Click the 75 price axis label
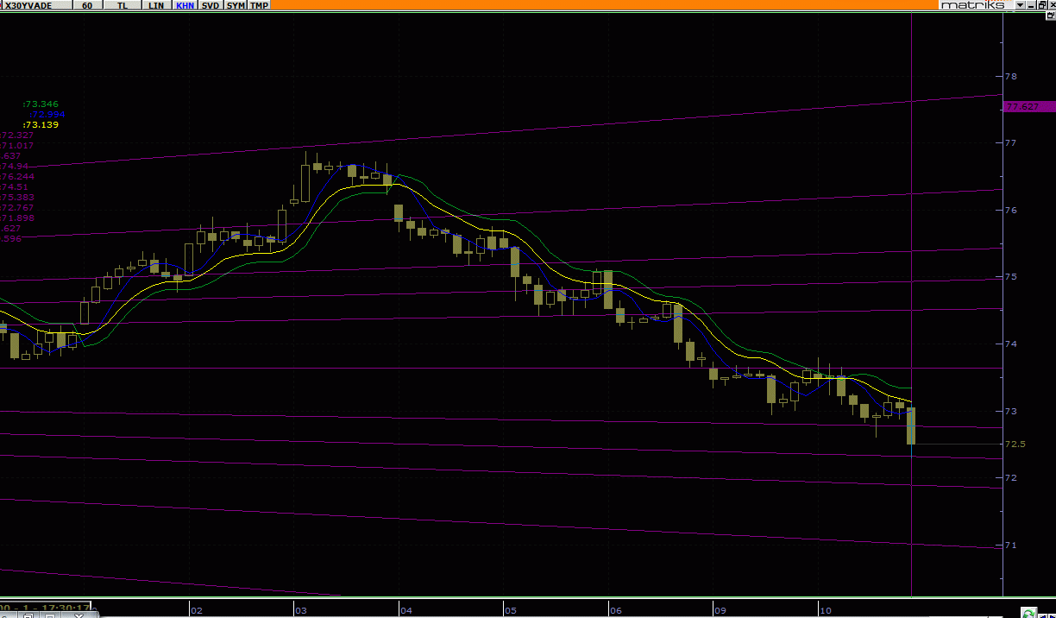This screenshot has width=1056, height=618. [x=1011, y=277]
